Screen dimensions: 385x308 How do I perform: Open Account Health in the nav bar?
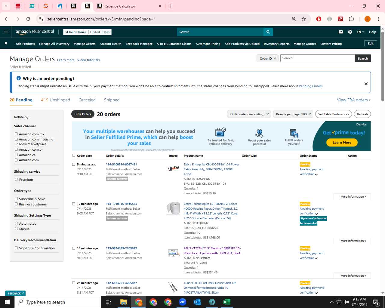pyautogui.click(x=110, y=44)
